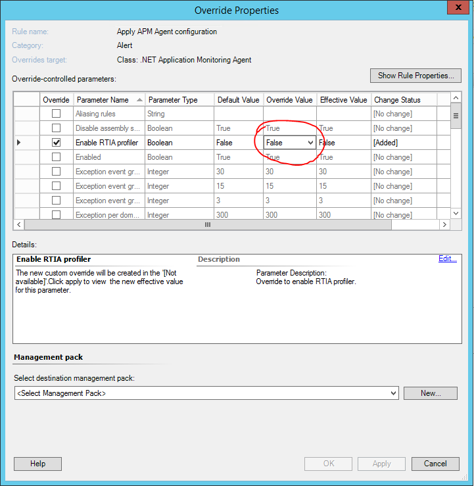Screen dimensions: 474x486
Task: Uncheck the Enable RTIA profiler override
Action: pyautogui.click(x=56, y=142)
